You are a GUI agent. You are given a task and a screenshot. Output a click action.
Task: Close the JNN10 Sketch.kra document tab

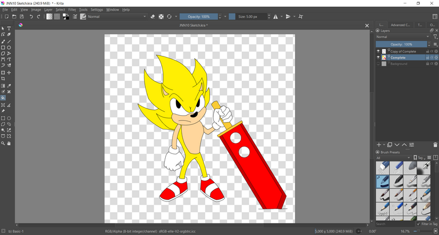(367, 26)
